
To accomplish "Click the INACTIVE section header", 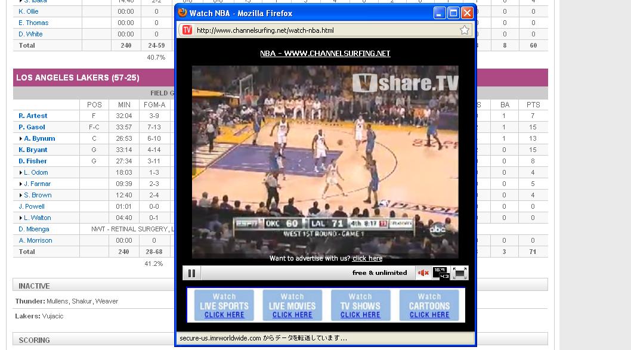I will click(34, 286).
